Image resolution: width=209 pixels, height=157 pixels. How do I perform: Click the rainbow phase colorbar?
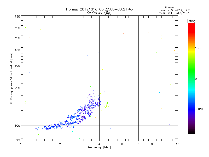[x=191, y=78]
